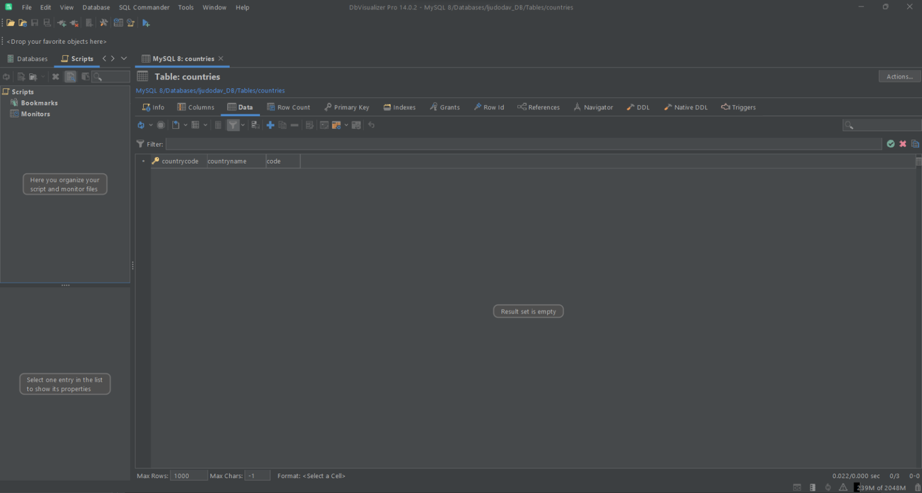This screenshot has width=922, height=493.
Task: Open the export dropdown arrow in data toolbar
Action: point(185,125)
